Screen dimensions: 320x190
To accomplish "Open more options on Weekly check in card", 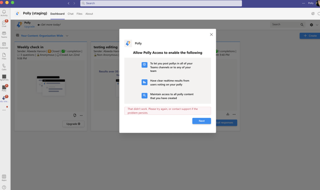I will coord(81,115).
